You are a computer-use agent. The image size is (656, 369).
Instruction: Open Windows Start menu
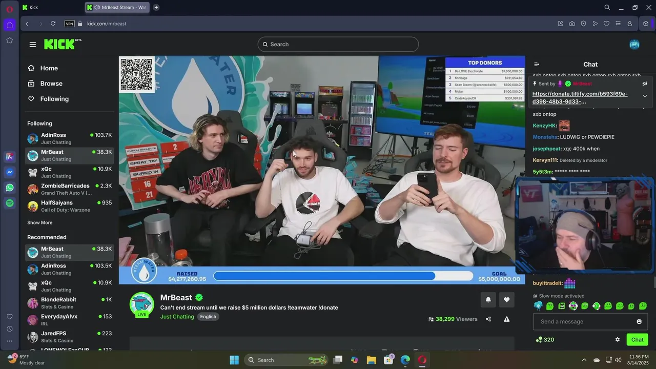coord(234,360)
